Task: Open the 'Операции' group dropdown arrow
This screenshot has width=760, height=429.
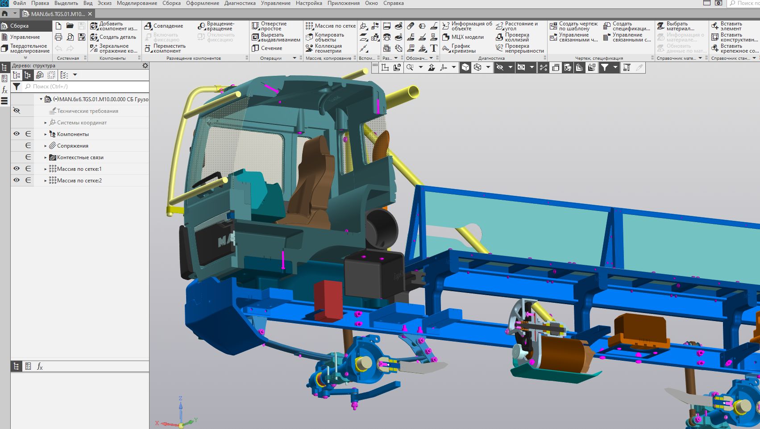Action: [295, 58]
